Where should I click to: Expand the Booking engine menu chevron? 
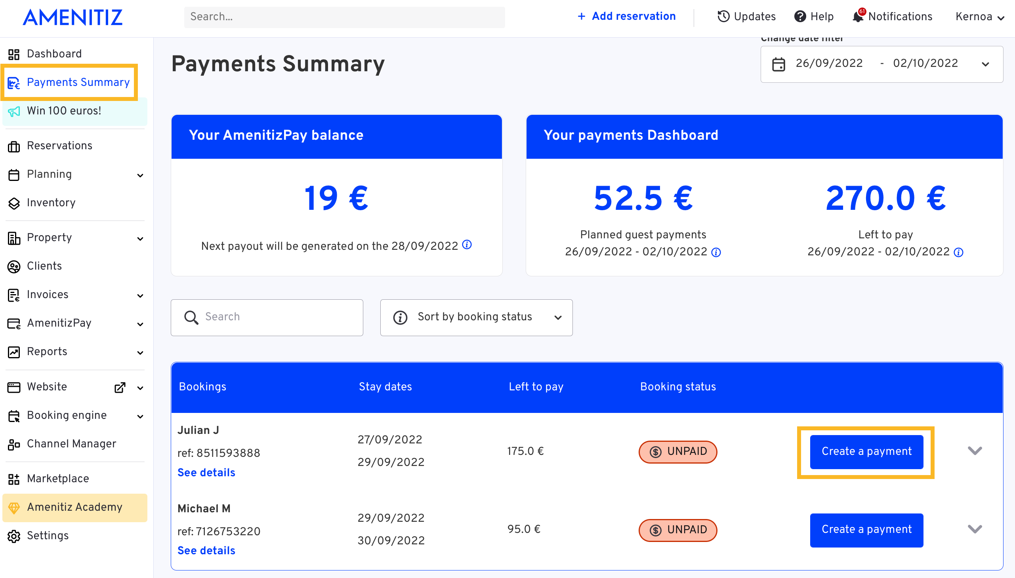(140, 417)
